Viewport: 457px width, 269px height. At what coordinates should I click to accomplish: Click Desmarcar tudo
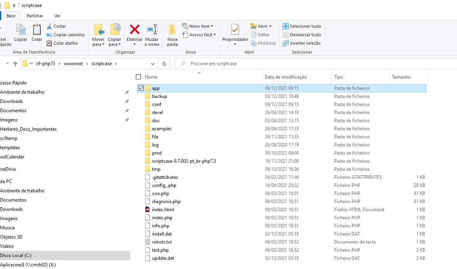[302, 34]
